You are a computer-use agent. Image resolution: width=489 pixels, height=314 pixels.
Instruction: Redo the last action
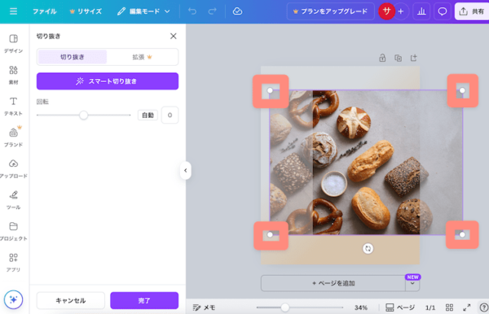tap(213, 11)
